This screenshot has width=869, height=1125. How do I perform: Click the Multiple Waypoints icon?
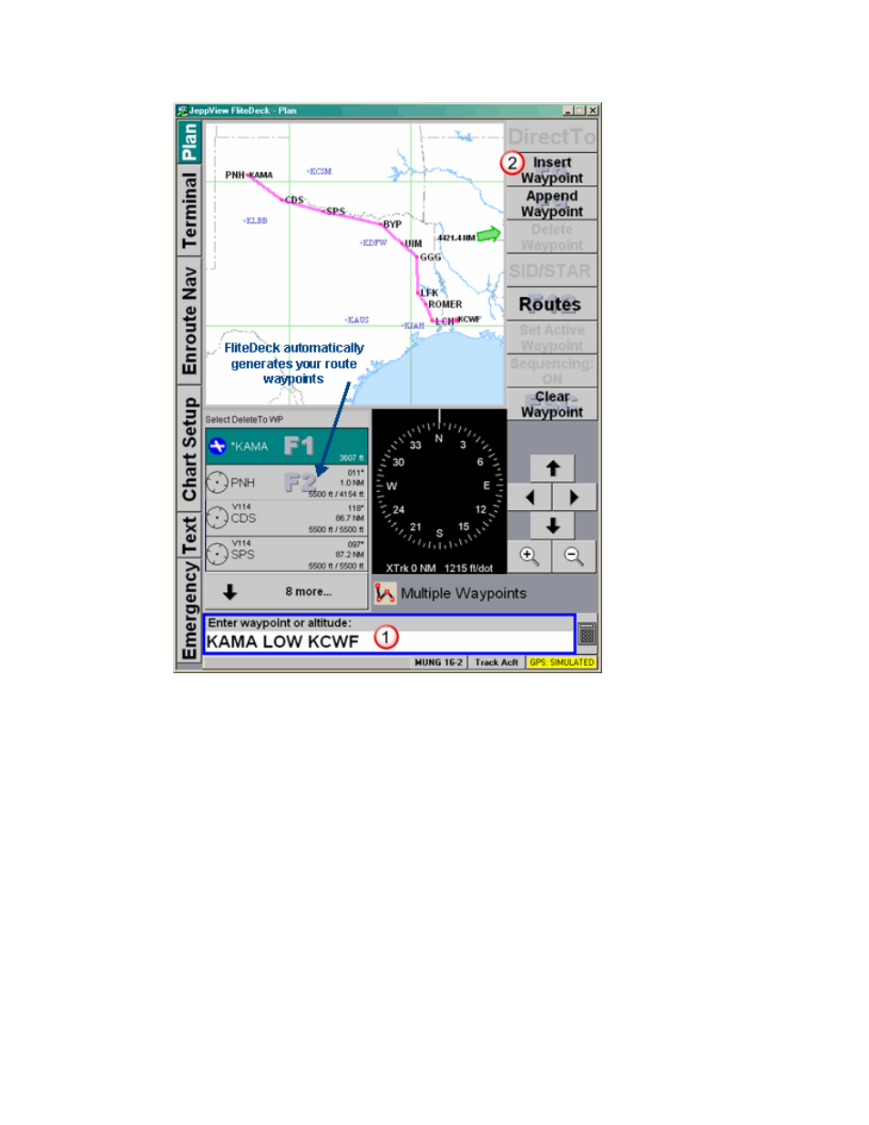pos(385,594)
